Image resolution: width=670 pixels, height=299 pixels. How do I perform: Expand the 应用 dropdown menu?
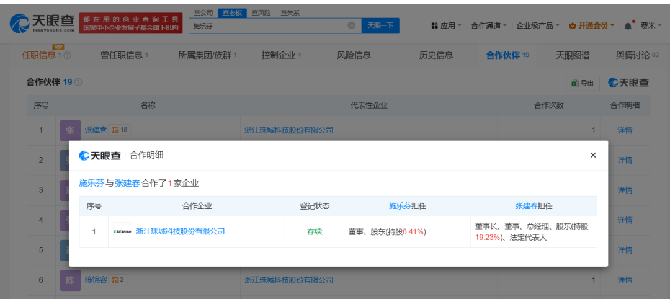coord(446,25)
